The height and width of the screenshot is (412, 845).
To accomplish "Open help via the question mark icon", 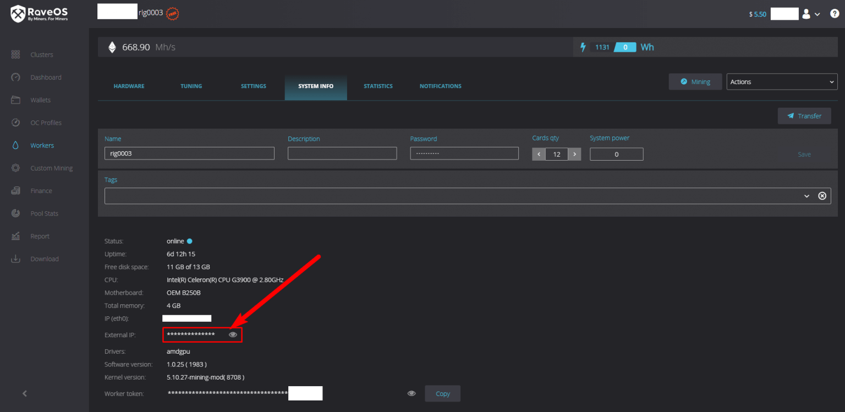I will (834, 13).
